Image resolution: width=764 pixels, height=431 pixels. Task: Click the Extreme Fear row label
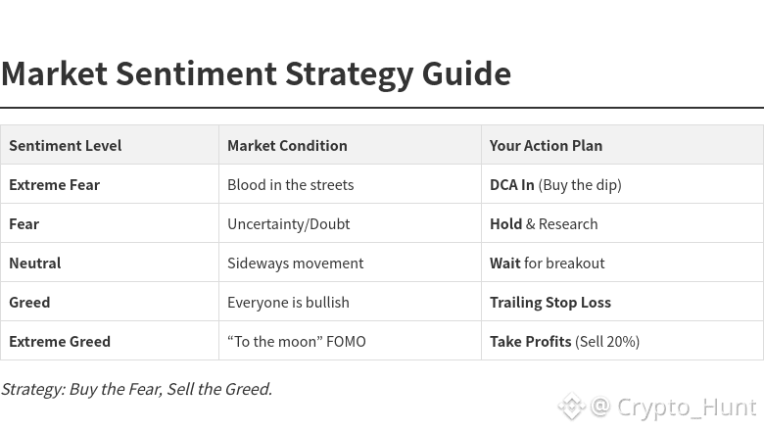coord(55,184)
